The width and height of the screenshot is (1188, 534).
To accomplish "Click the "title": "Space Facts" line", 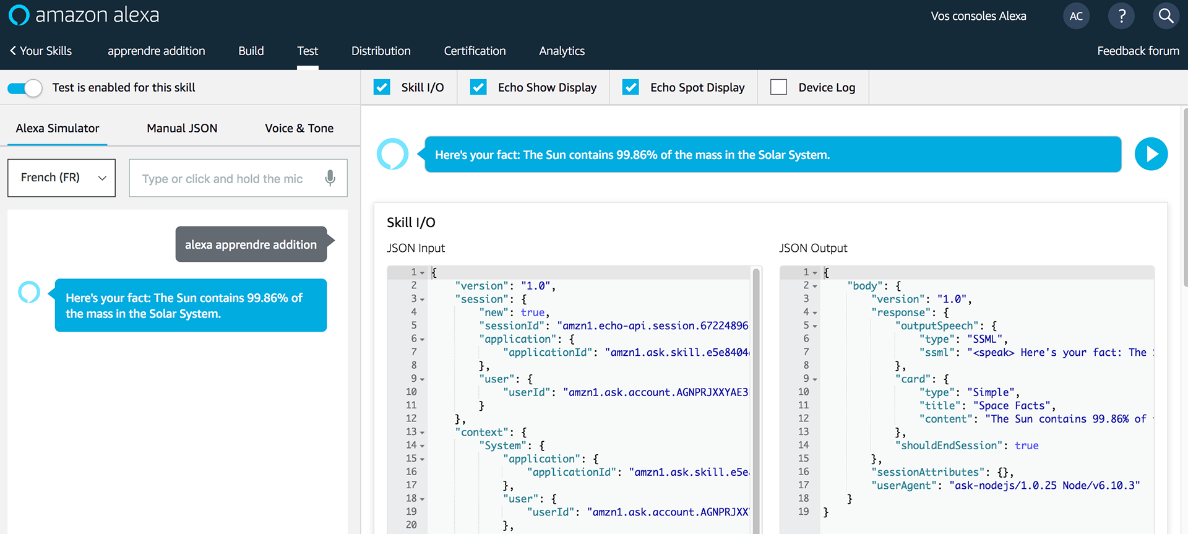I will (987, 406).
